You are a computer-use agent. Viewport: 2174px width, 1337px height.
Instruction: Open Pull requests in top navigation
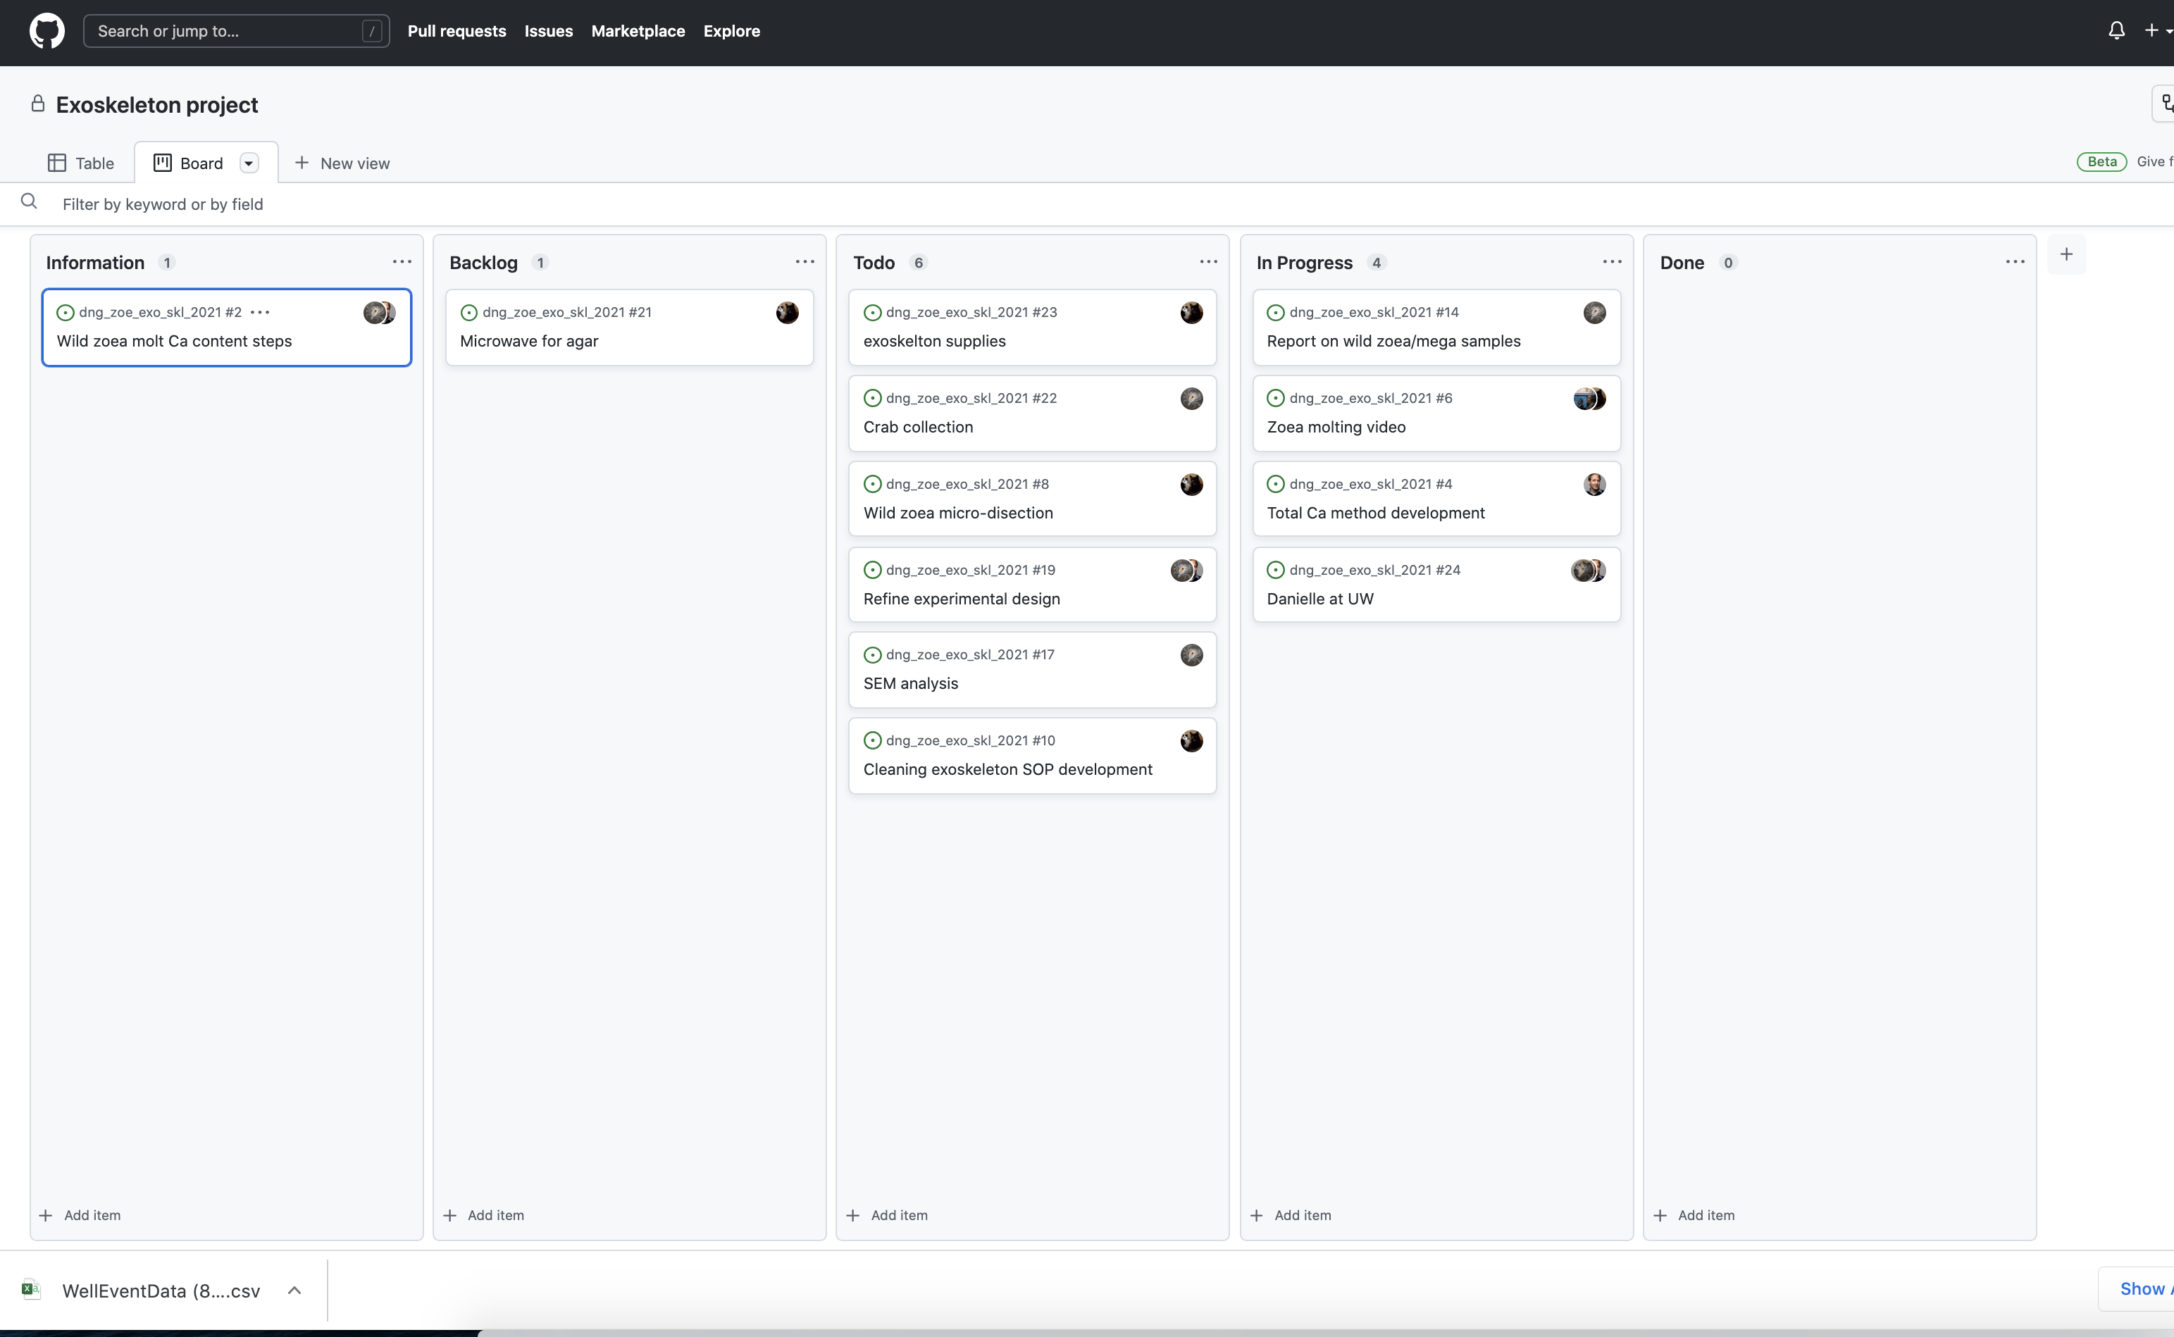(x=456, y=31)
